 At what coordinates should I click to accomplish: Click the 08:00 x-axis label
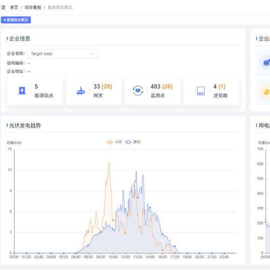[x=88, y=257]
